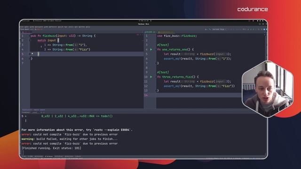Click the 'match input' code line
The image size is (301, 169).
(x=48, y=40)
